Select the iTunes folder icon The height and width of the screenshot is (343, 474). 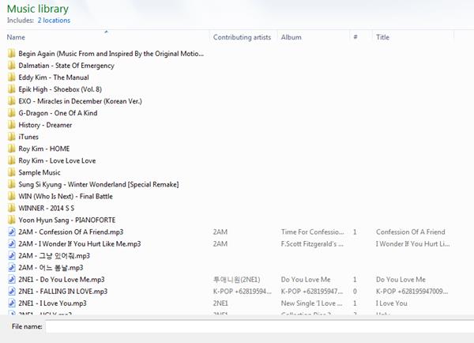(12, 137)
